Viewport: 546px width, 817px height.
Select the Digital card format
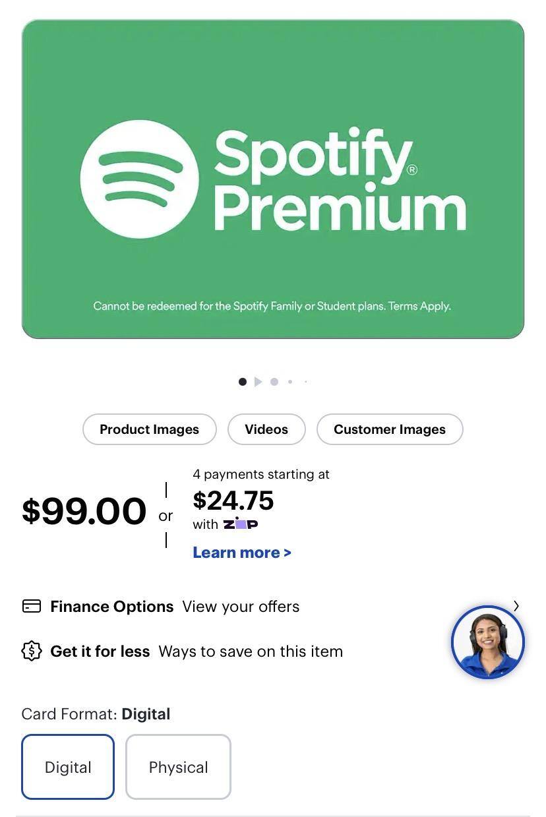tap(68, 767)
